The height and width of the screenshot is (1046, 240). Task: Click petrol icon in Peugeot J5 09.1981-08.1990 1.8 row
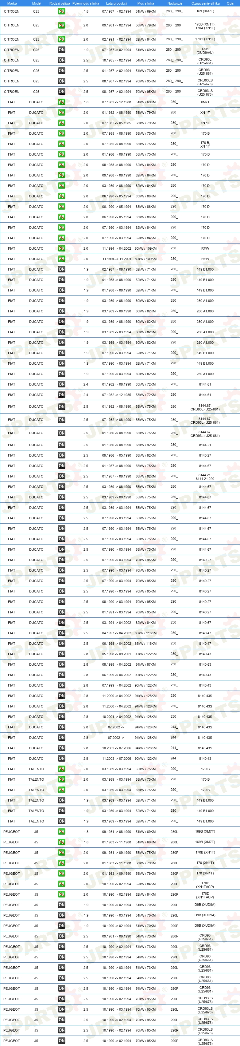click(62, 832)
